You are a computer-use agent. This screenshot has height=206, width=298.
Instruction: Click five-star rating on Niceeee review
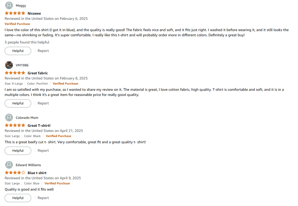pos(15,13)
